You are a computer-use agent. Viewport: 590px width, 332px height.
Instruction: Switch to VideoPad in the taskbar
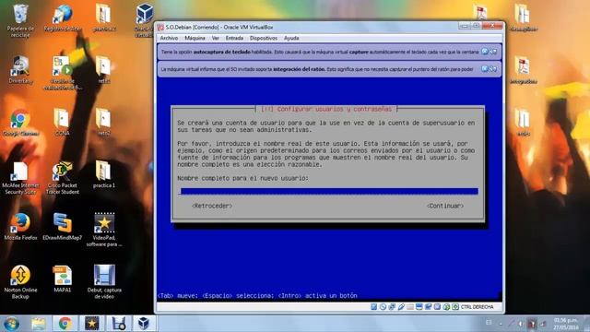[x=91, y=324]
